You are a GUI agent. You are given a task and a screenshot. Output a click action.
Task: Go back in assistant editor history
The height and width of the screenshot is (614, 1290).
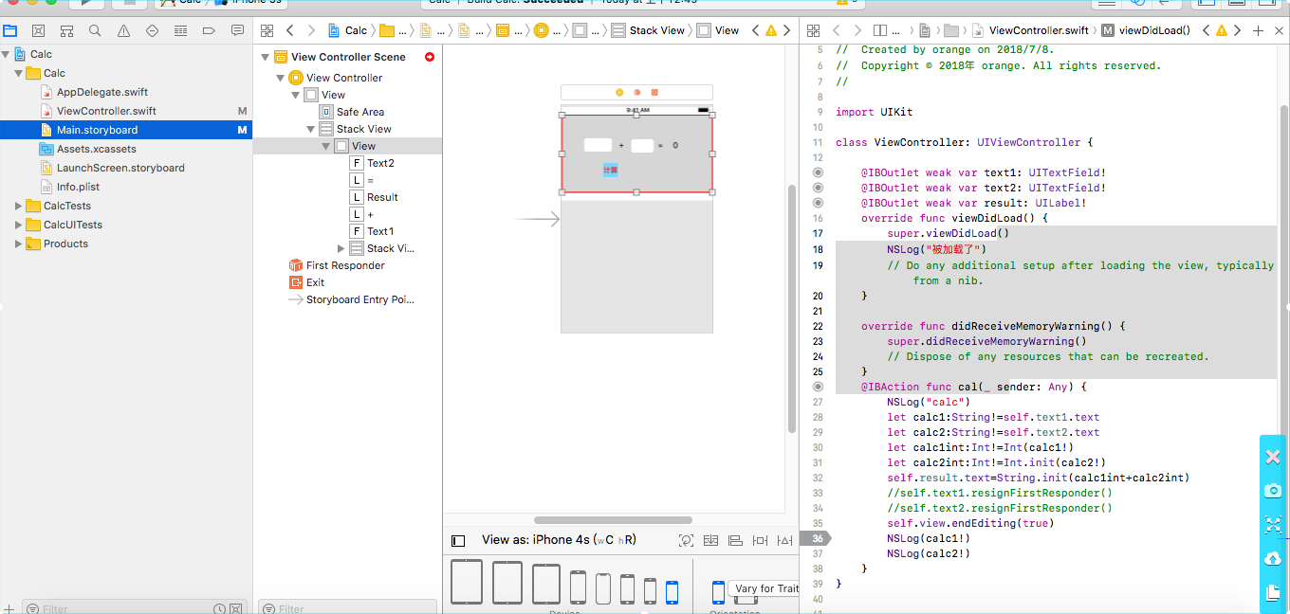pyautogui.click(x=837, y=30)
